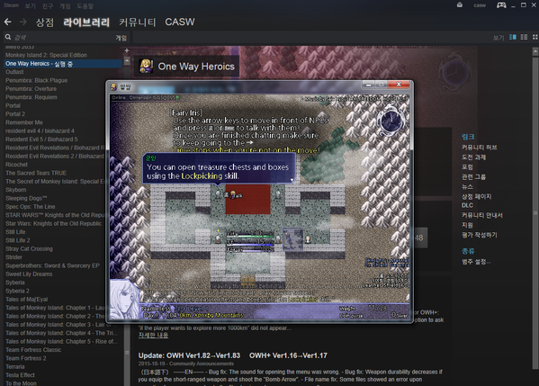Click the game list scrollbar up arrow

[x=127, y=61]
